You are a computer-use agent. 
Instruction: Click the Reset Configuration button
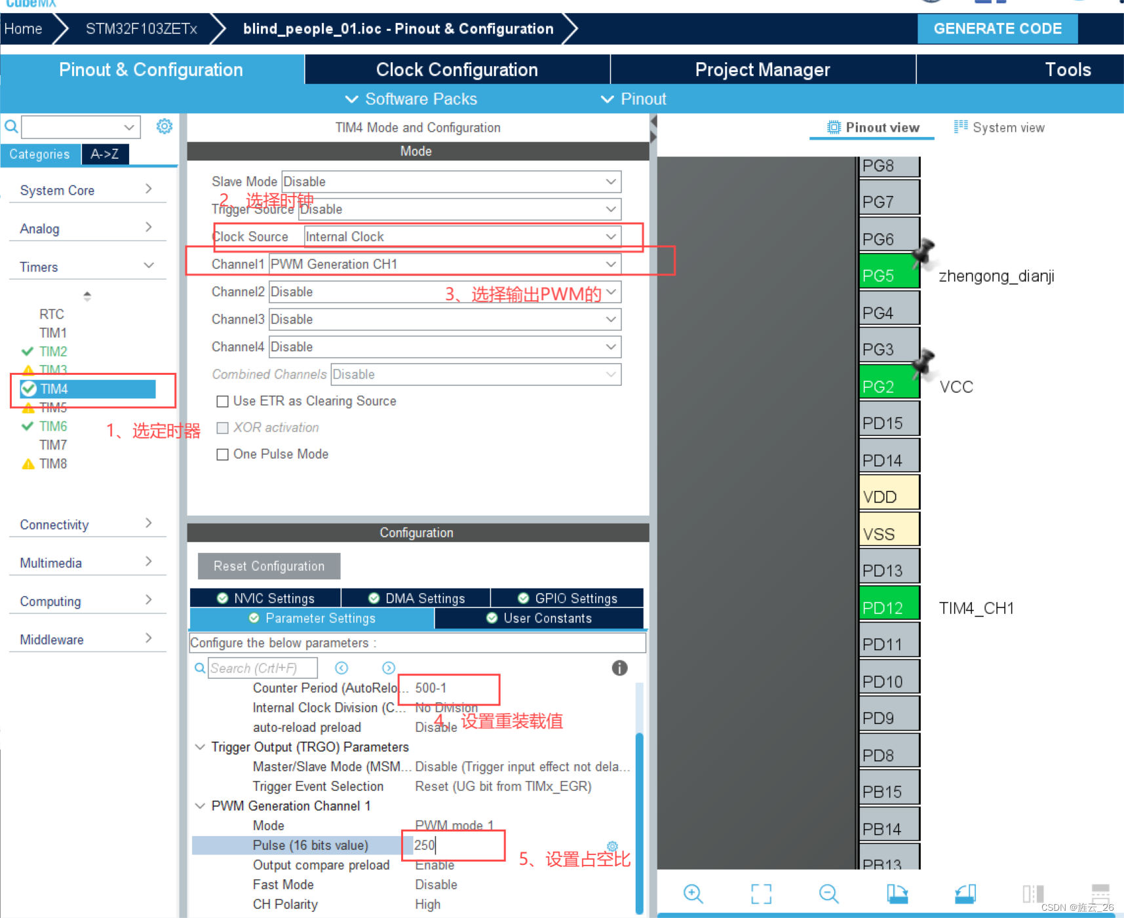pos(269,566)
